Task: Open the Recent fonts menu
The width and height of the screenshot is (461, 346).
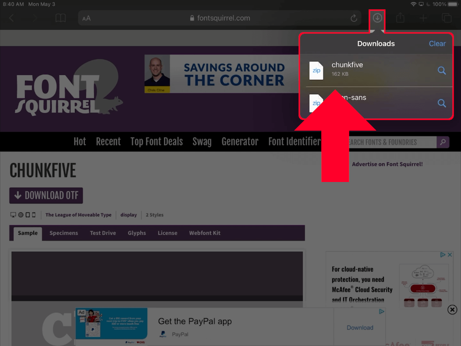Action: [x=108, y=142]
